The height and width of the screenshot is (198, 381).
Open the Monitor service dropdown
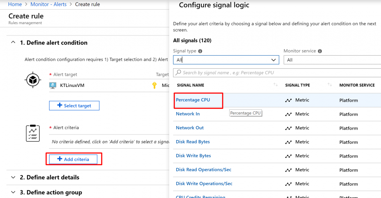coord(332,60)
